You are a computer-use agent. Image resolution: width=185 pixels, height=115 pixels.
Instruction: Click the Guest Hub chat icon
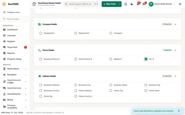pos(4,47)
